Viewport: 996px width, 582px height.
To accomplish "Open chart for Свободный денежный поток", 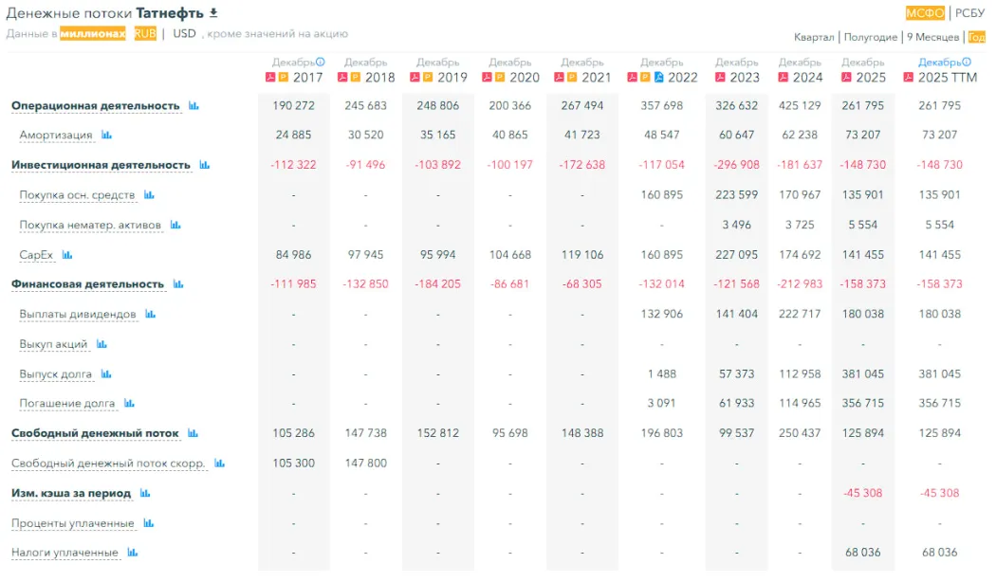I will coord(193,433).
